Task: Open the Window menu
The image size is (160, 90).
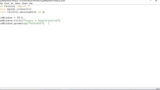Action: point(25,3)
